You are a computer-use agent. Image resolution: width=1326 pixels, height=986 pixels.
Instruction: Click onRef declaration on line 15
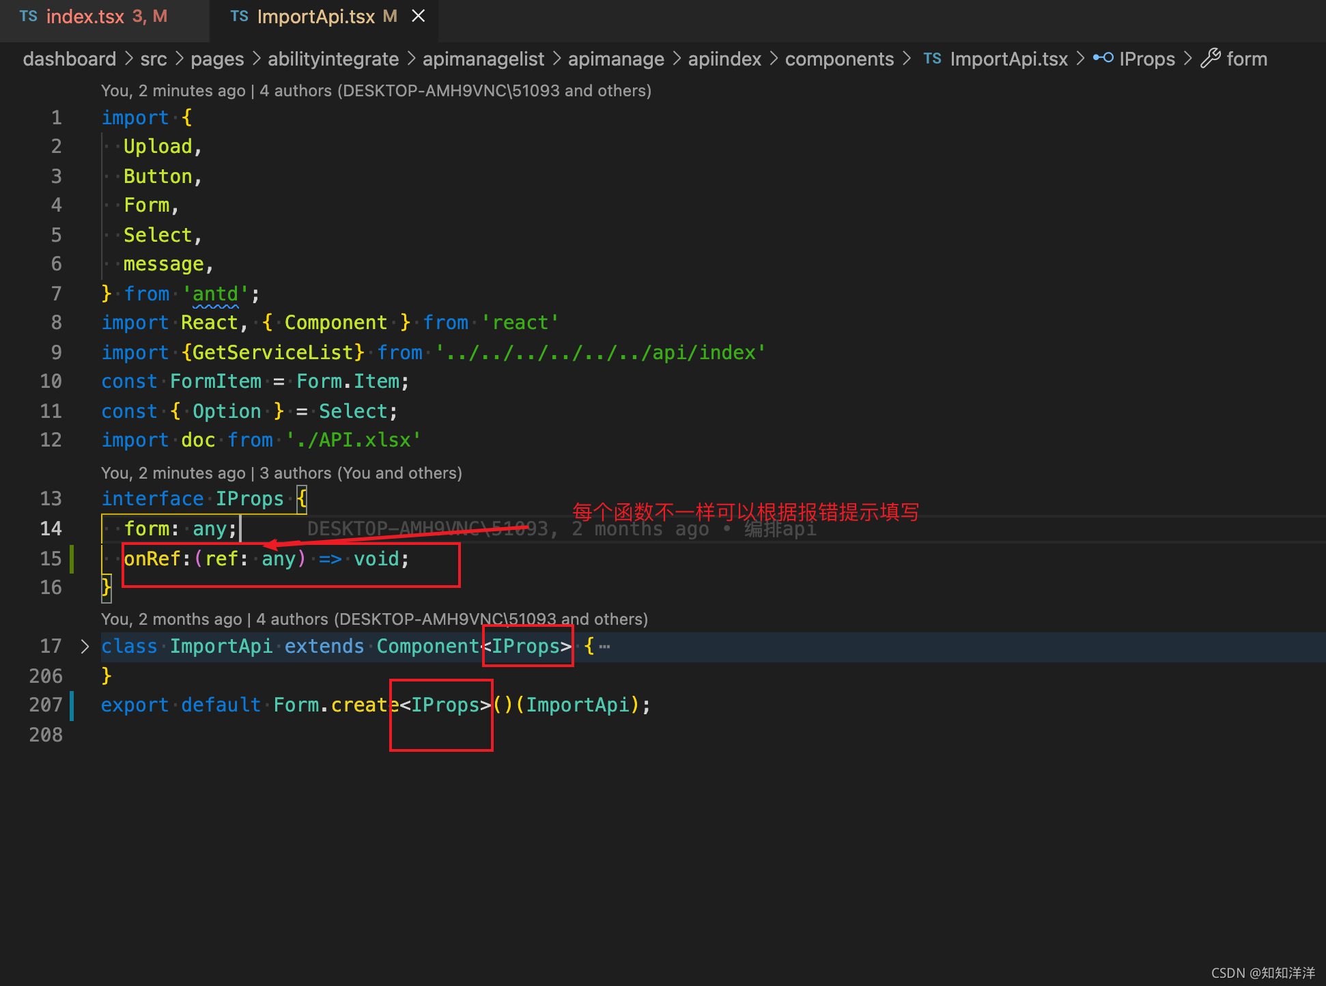point(266,559)
